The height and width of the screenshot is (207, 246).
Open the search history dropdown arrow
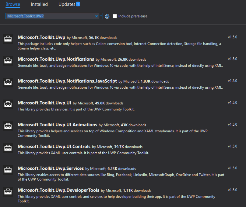point(101,16)
